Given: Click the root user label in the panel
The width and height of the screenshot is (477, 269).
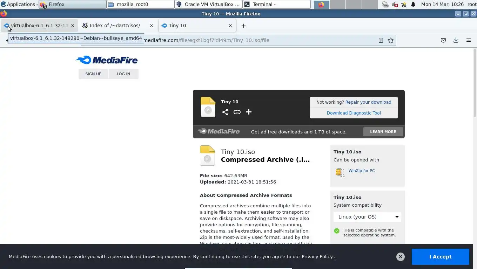Looking at the screenshot, I should point(472,4).
